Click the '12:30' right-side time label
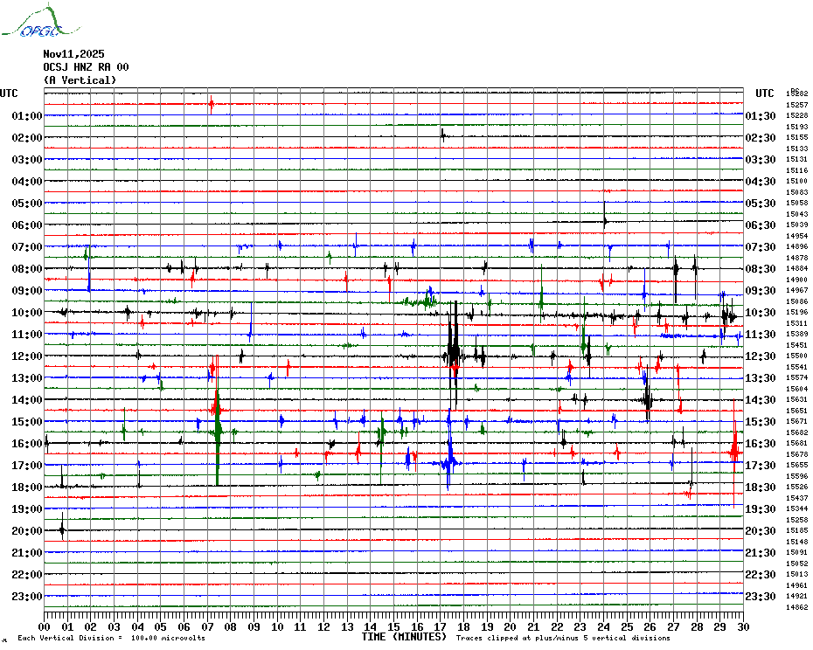The height and width of the screenshot is (650, 813). 761,356
